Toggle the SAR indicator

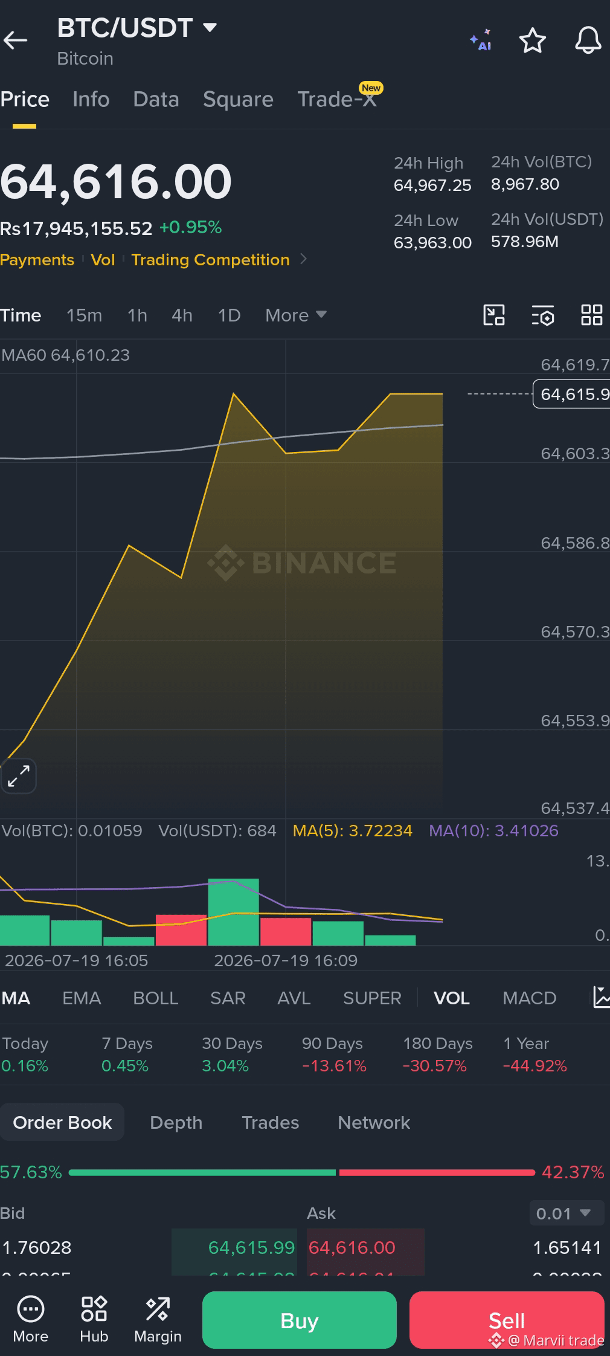tap(228, 998)
